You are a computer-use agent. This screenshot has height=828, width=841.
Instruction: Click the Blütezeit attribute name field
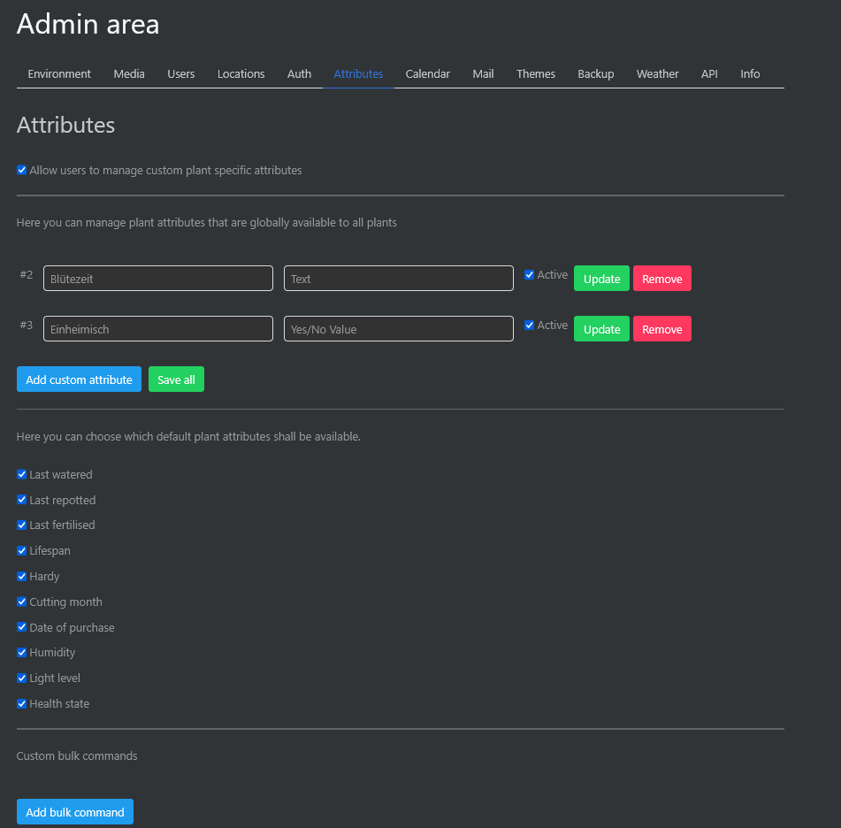(157, 279)
